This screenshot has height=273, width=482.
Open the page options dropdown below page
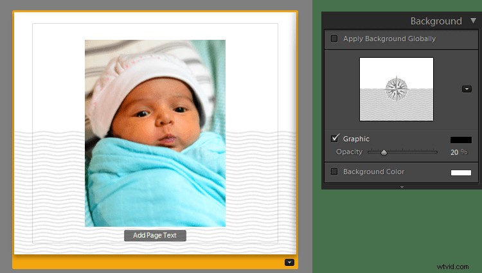coord(289,263)
